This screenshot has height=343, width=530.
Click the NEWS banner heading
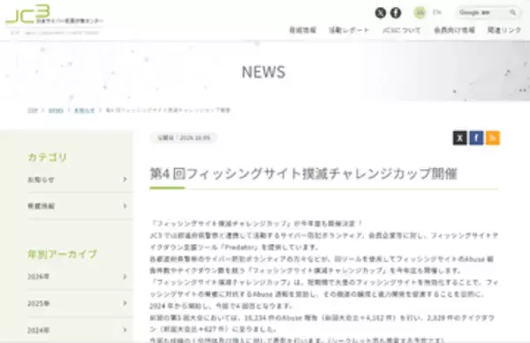(263, 72)
